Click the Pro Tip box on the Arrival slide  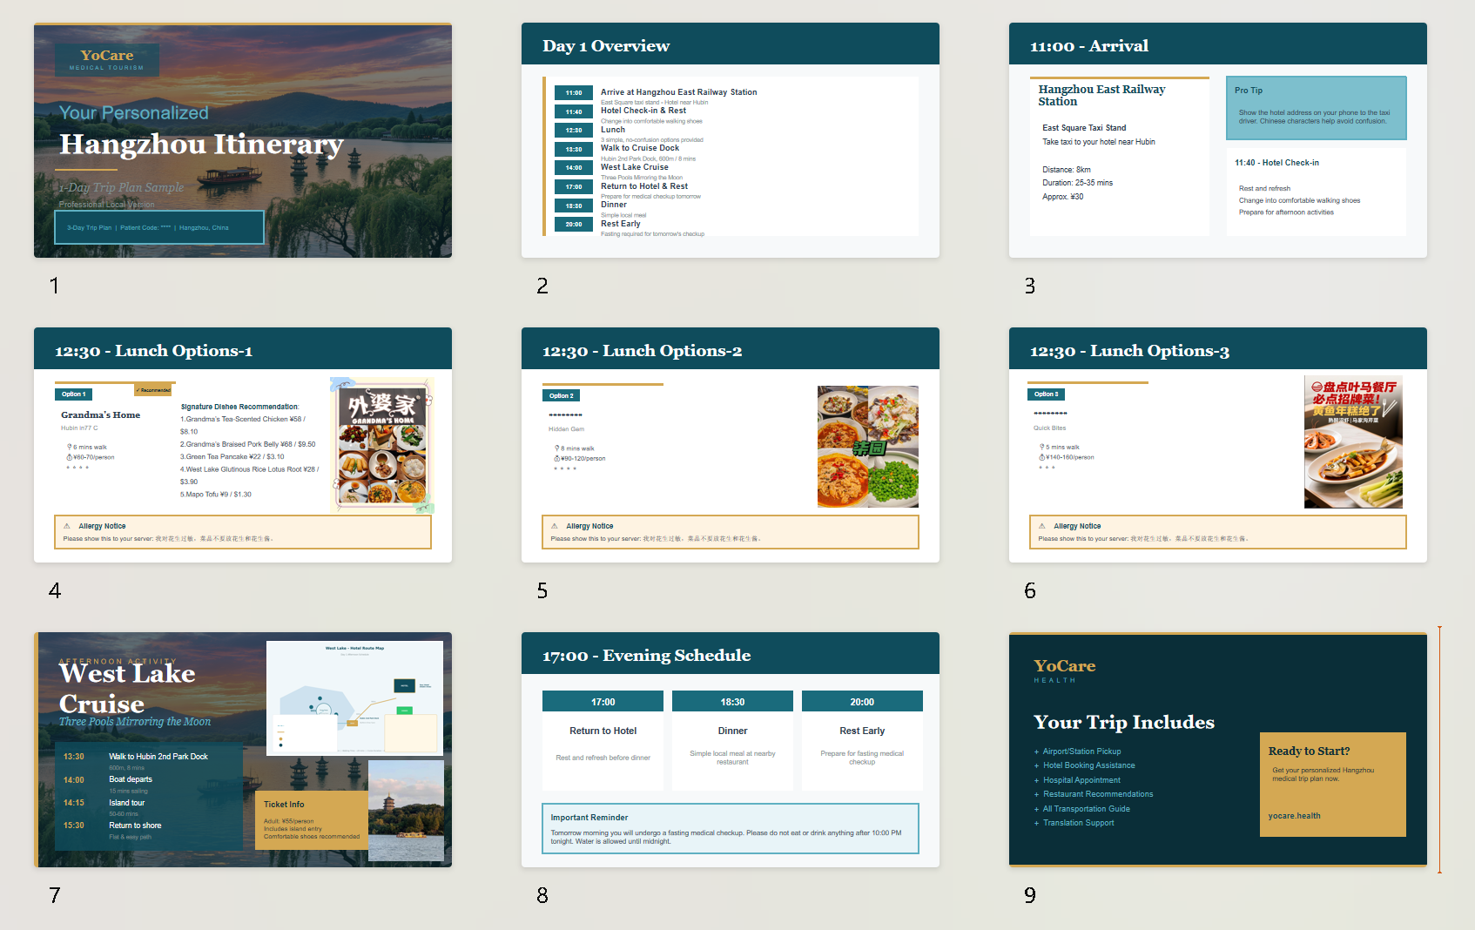pos(1317,108)
